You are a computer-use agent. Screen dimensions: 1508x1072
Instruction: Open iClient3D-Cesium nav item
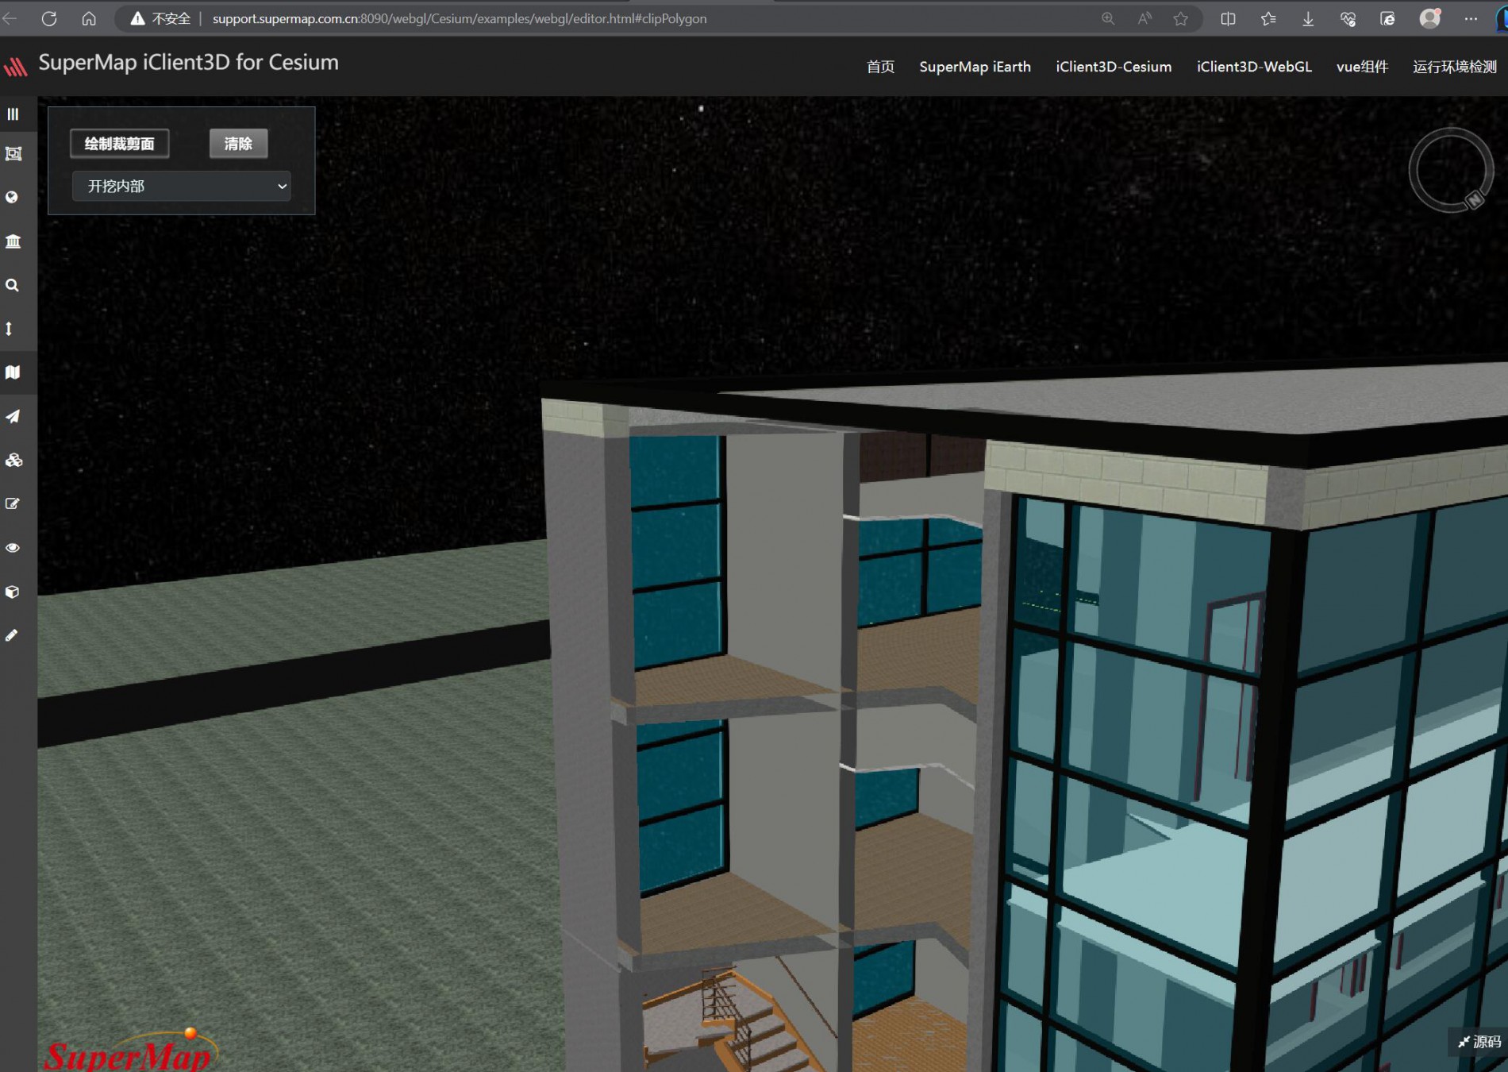pos(1114,67)
